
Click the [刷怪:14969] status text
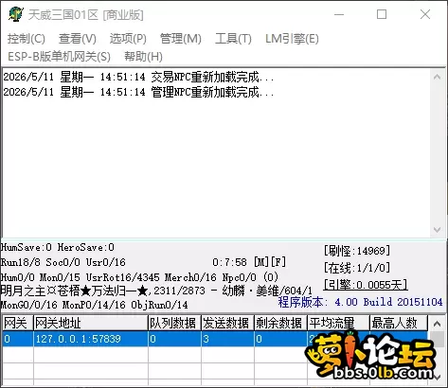click(357, 251)
